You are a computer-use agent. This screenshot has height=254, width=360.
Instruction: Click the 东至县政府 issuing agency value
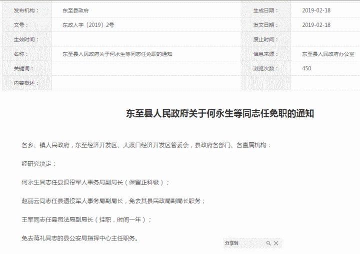pyautogui.click(x=75, y=10)
